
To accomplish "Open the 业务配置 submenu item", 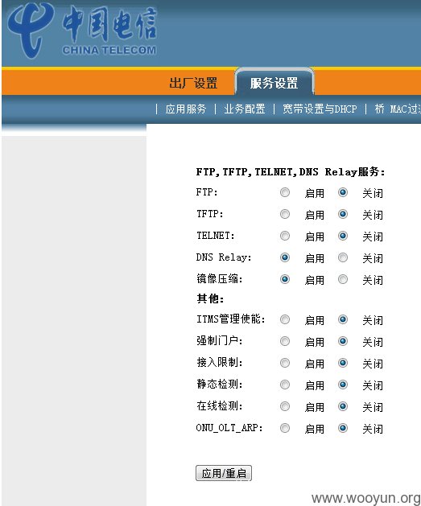I will [245, 109].
